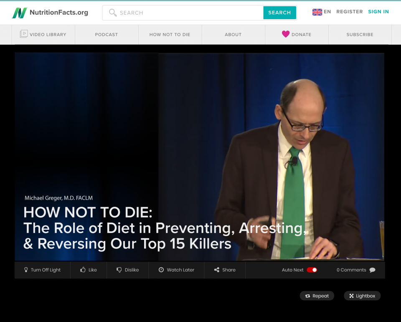401x322 pixels.
Task: Turn off the light around video
Action: tap(42, 270)
